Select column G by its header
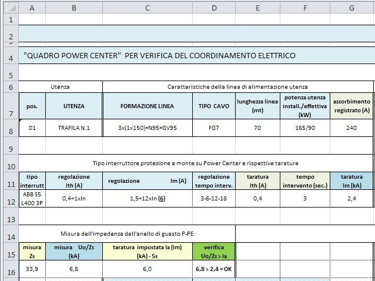Viewport: 375px width, 281px height. pos(351,7)
